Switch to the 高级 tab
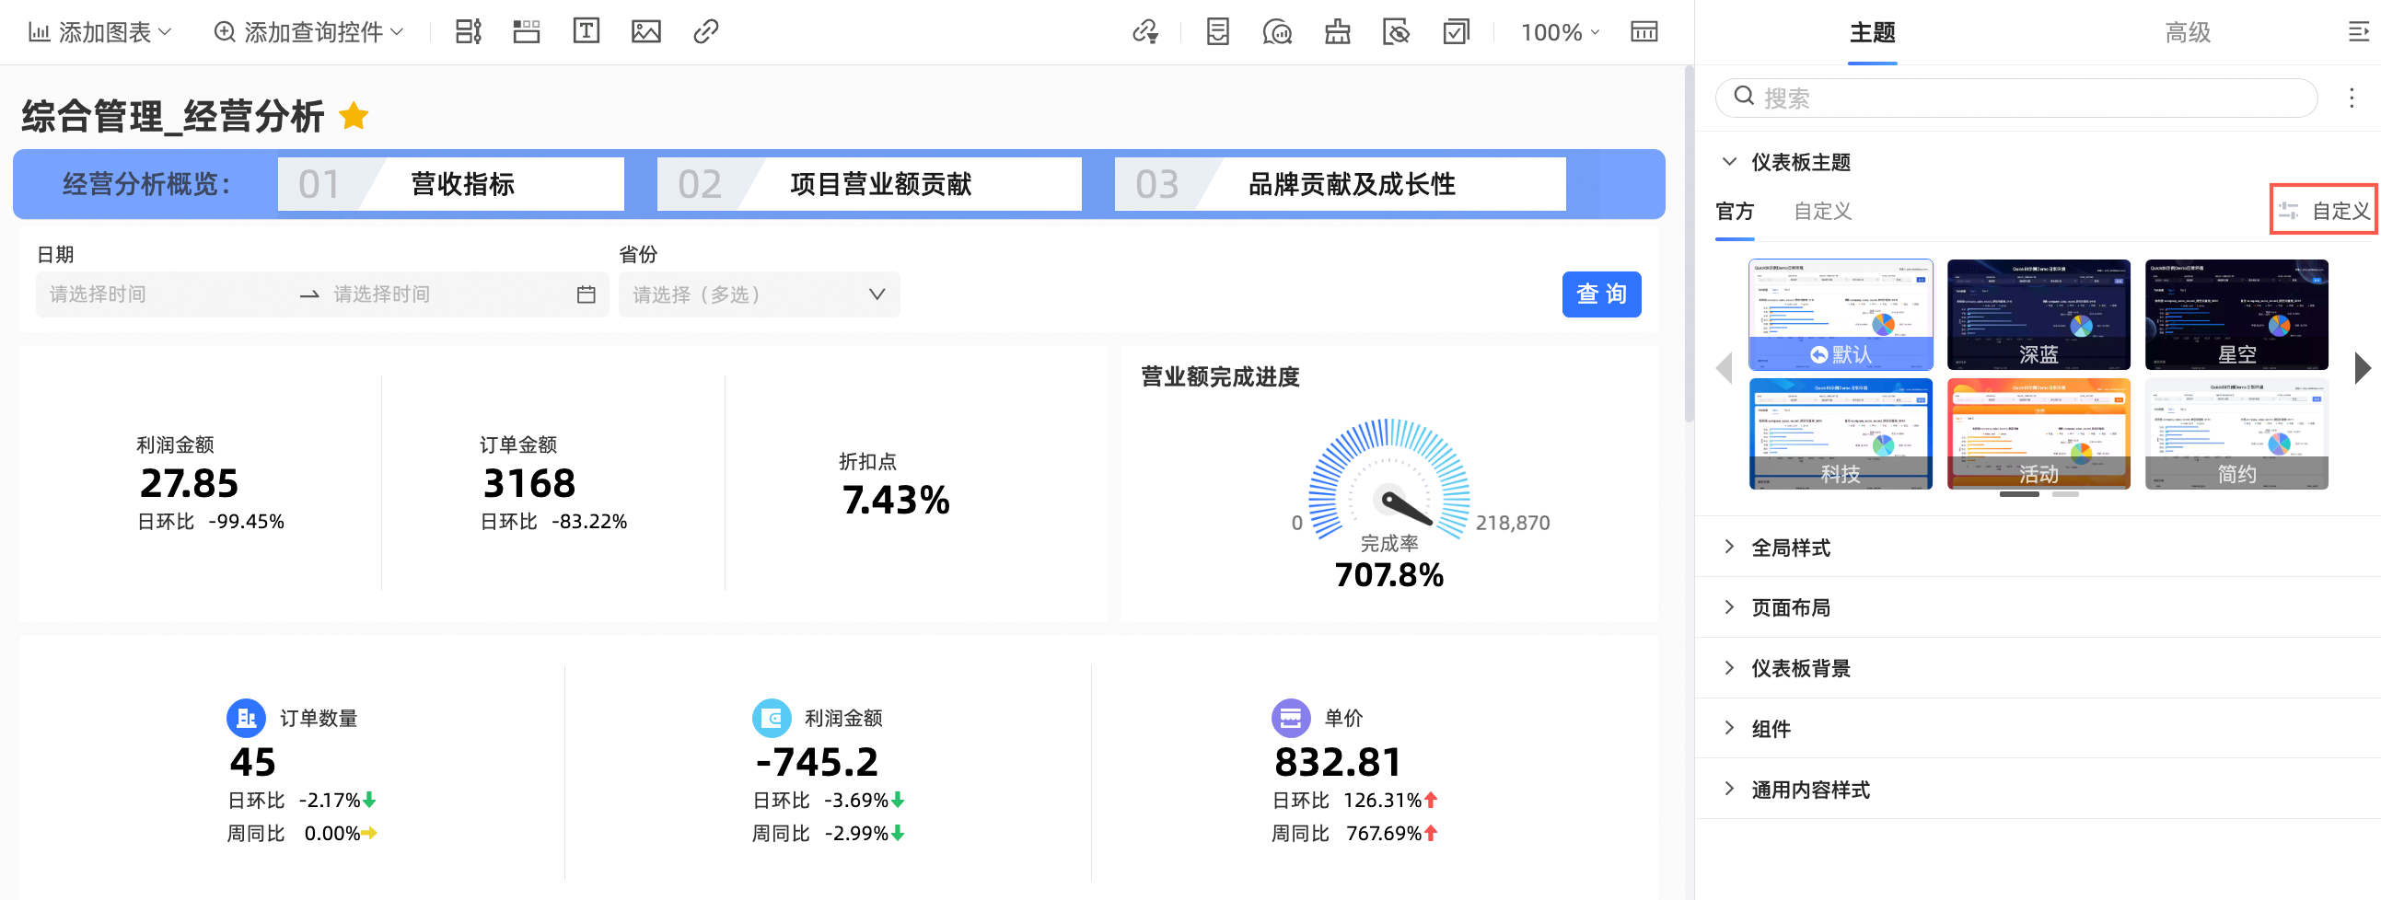2381x900 pixels. [2187, 32]
